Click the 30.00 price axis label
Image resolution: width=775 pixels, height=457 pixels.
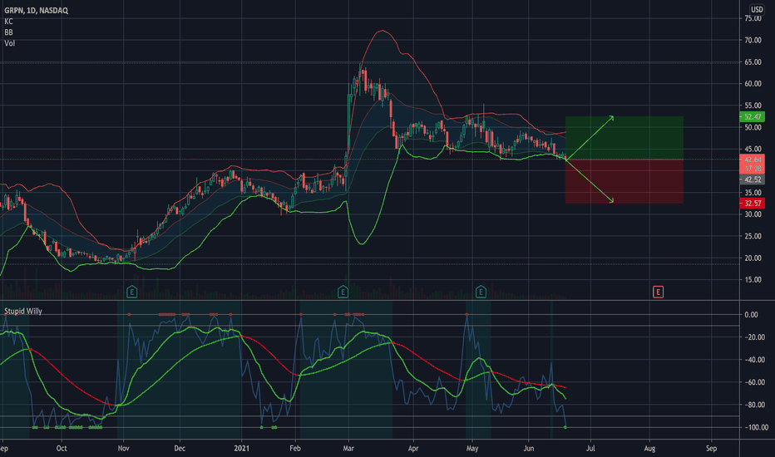pyautogui.click(x=753, y=214)
